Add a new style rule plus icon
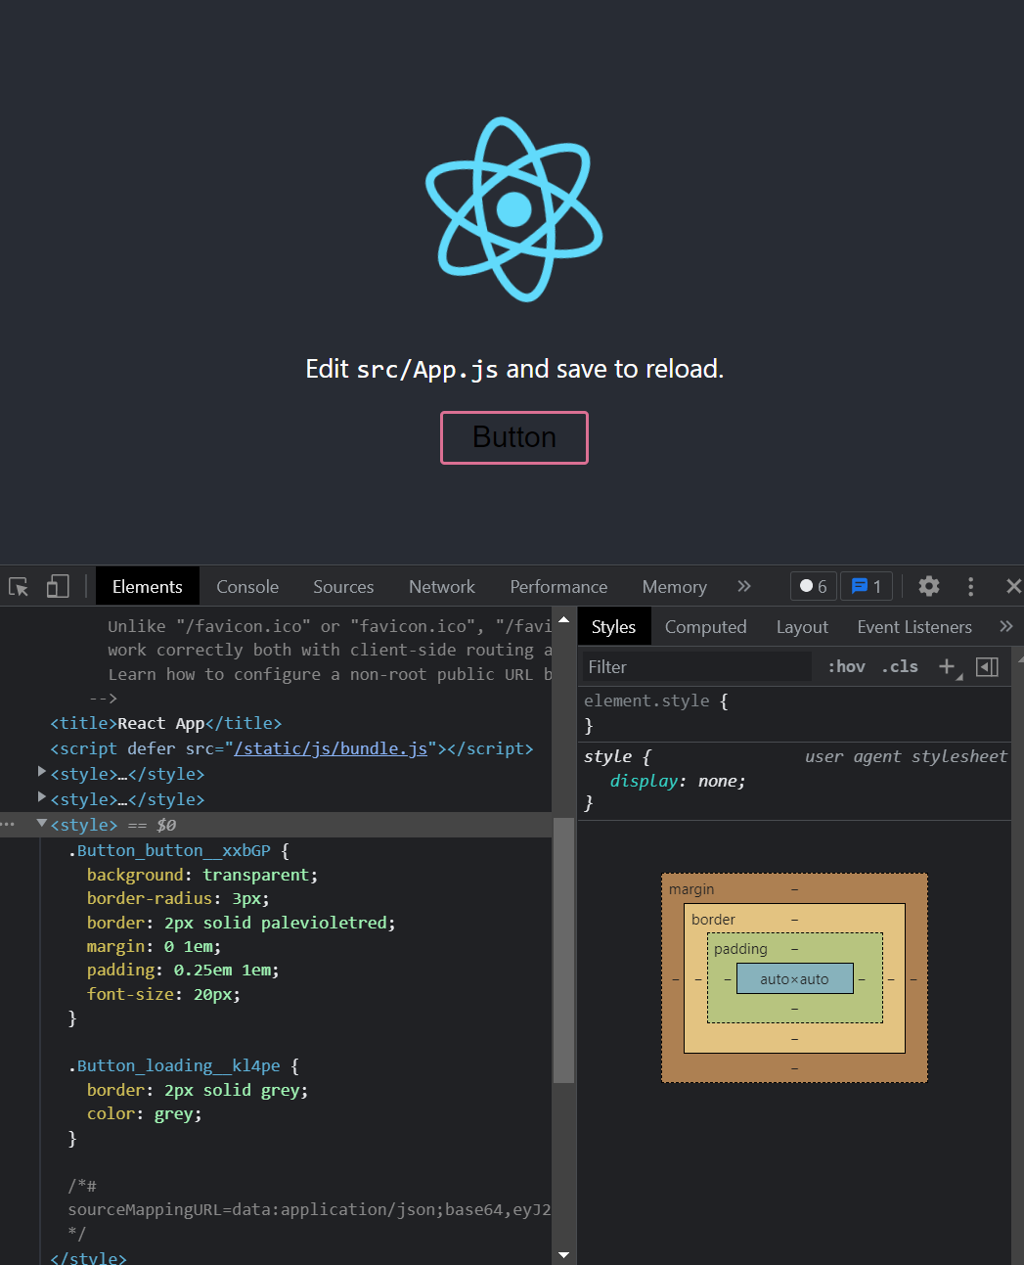 pyautogui.click(x=949, y=667)
